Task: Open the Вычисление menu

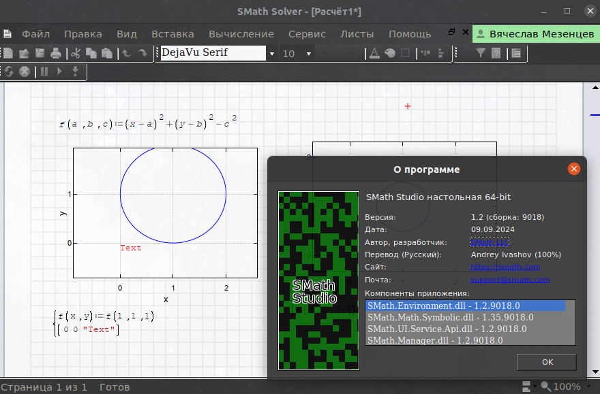Action: coord(241,33)
